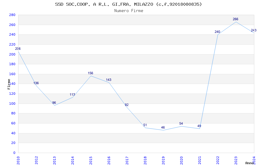This screenshot has height=166, width=257.
Task: Click the x-axis year label 2010
Action: pos(18,161)
